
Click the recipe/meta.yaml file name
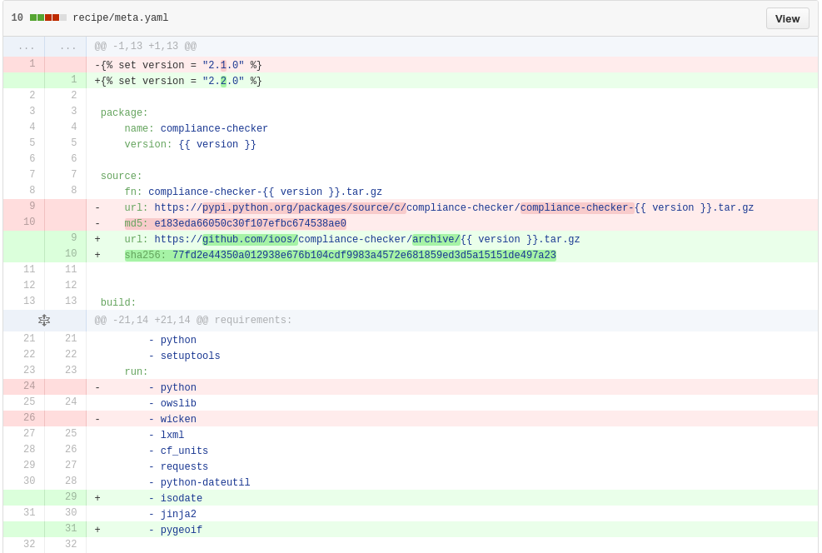click(x=121, y=17)
